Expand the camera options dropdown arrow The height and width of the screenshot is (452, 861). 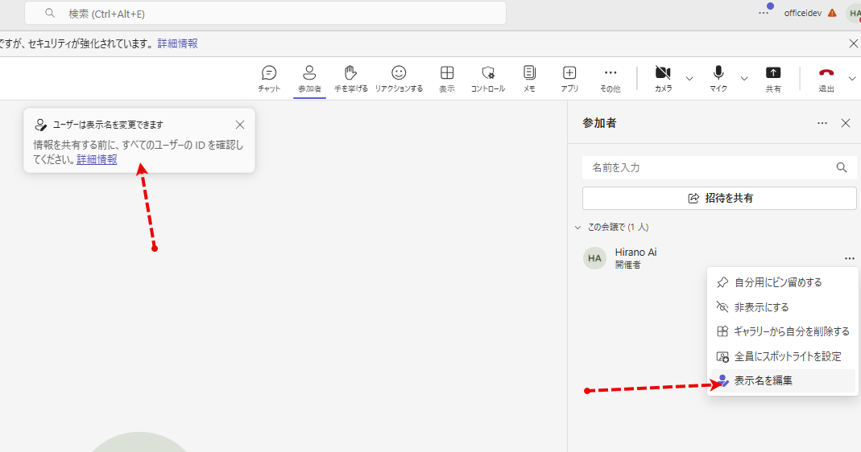(x=689, y=79)
